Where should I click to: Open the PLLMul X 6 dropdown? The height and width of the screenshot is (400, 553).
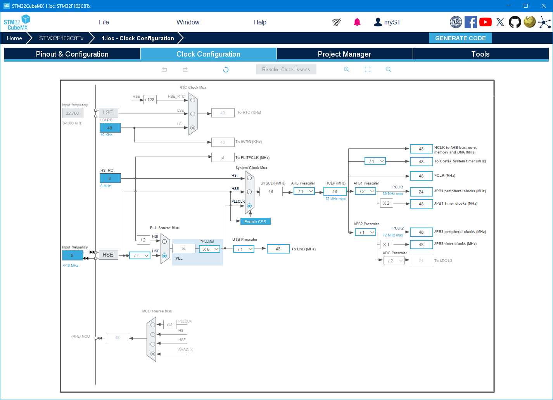[210, 249]
